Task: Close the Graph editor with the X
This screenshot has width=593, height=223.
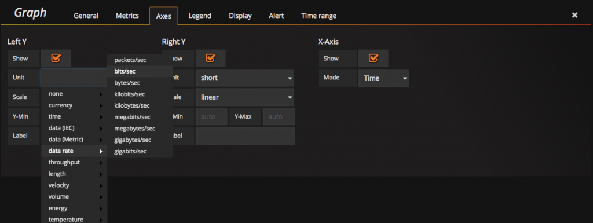Action: (574, 15)
